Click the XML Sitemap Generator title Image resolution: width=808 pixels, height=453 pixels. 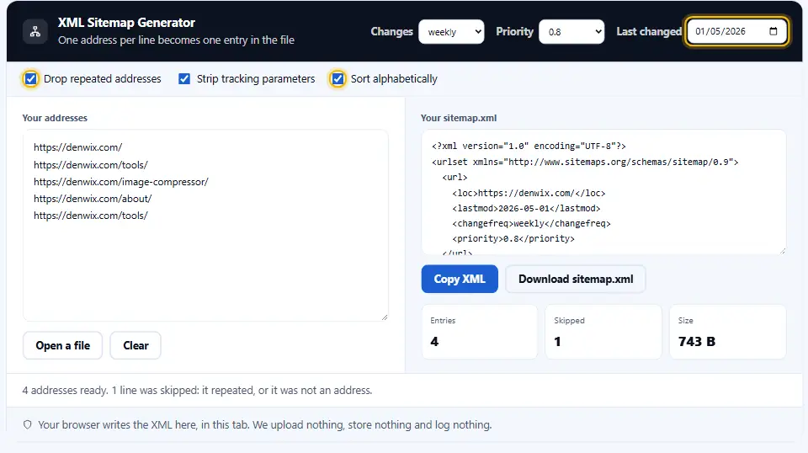tap(126, 23)
